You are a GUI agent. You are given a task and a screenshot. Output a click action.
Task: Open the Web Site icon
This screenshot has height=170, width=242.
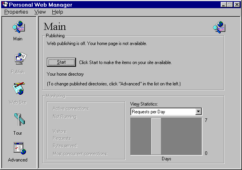point(19,88)
